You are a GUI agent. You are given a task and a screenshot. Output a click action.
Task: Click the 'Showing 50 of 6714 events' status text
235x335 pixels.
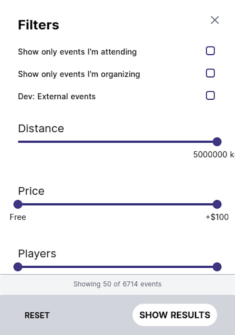(x=117, y=284)
